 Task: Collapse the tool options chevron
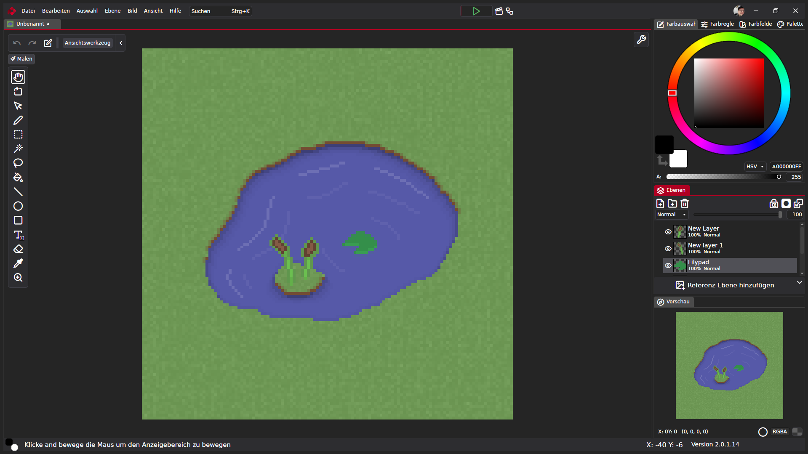click(x=121, y=43)
